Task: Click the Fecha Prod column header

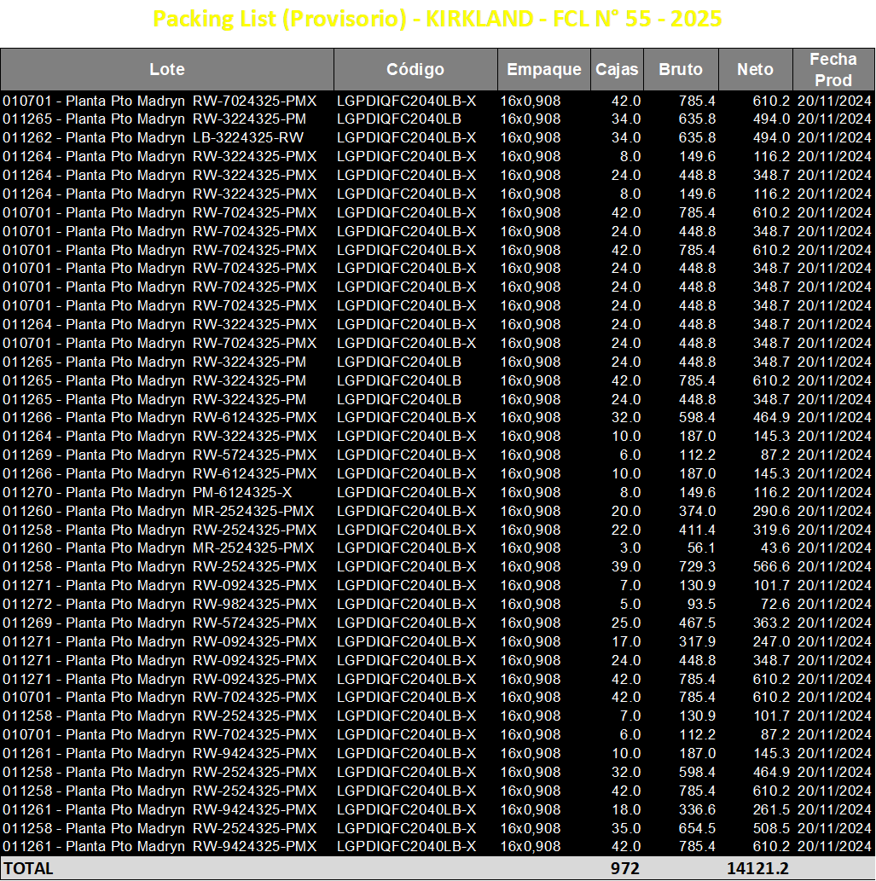Action: [x=833, y=69]
